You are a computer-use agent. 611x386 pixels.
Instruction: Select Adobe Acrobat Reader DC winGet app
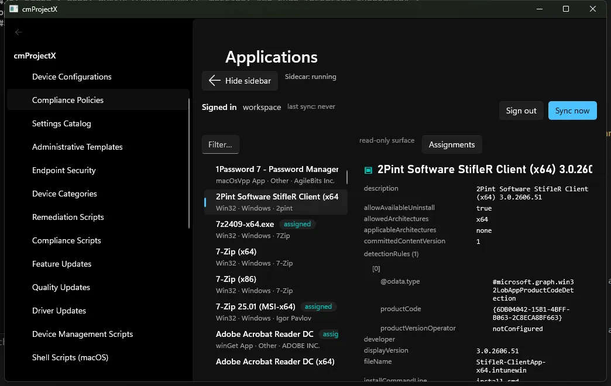[x=274, y=340]
